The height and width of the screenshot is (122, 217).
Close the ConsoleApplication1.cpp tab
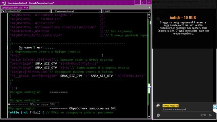click(27, 8)
